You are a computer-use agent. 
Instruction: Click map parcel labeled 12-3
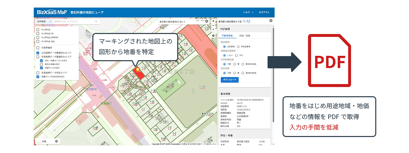coord(95,69)
